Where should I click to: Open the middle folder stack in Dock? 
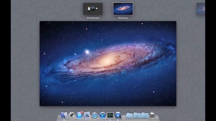pos(137,115)
